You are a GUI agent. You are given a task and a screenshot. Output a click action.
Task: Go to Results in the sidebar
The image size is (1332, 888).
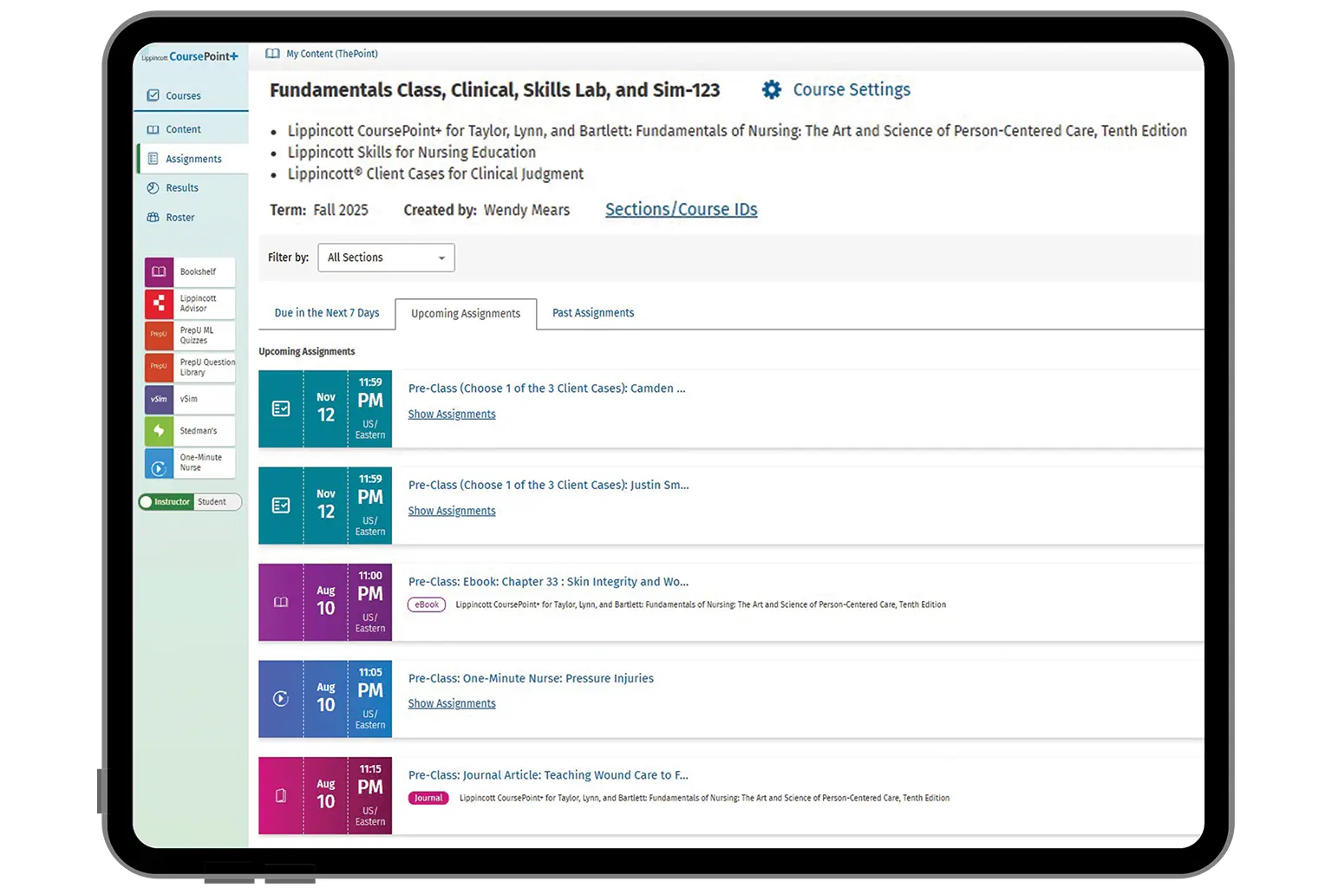(x=182, y=188)
